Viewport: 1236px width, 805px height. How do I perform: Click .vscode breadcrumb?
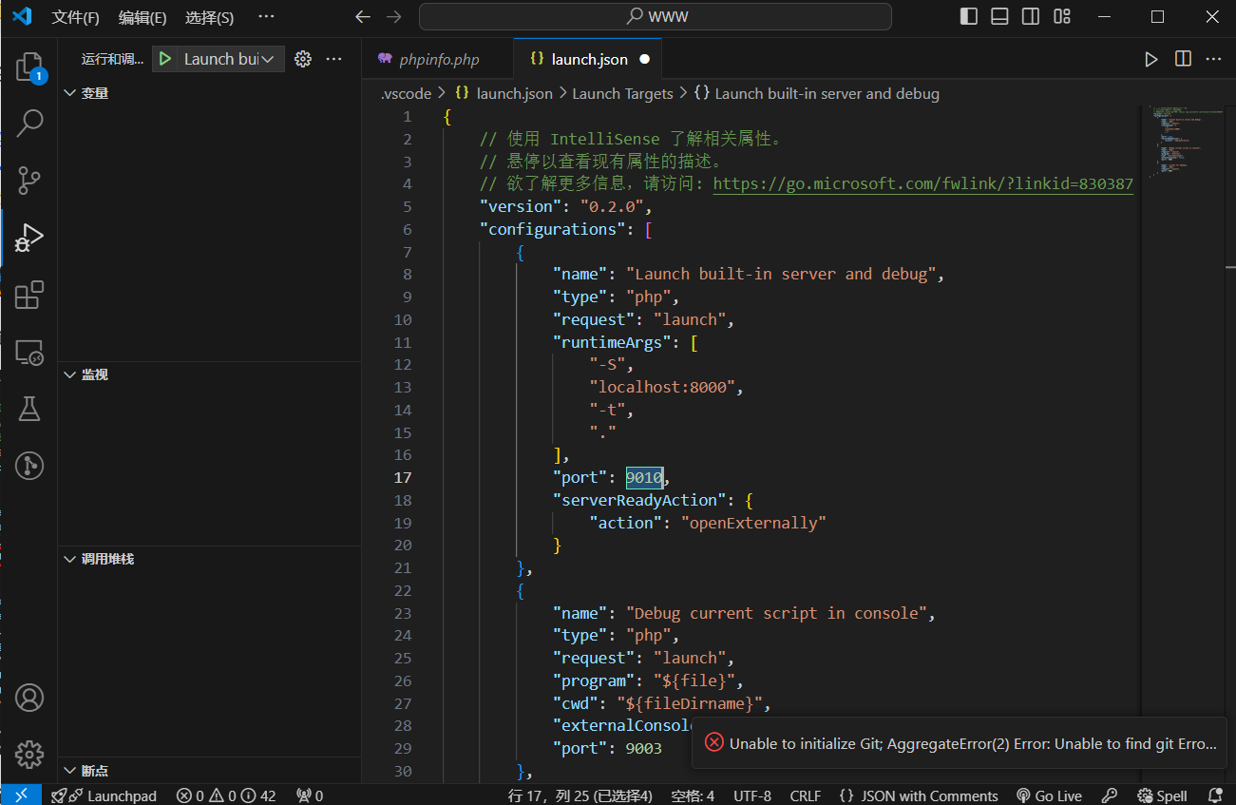(x=406, y=93)
